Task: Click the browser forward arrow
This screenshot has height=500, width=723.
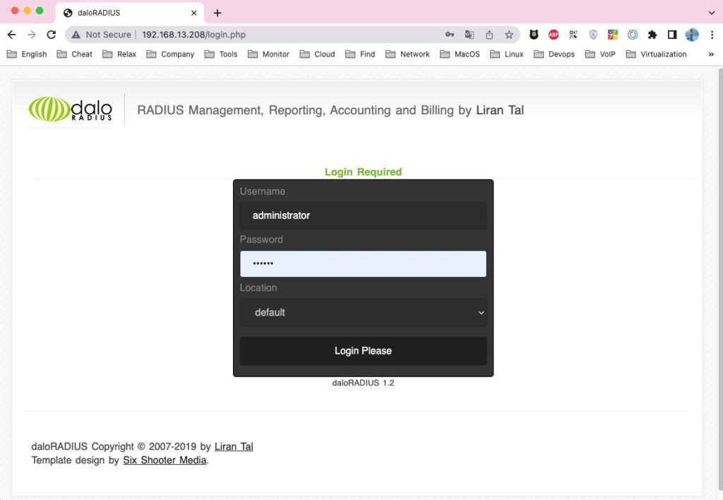Action: tap(31, 35)
